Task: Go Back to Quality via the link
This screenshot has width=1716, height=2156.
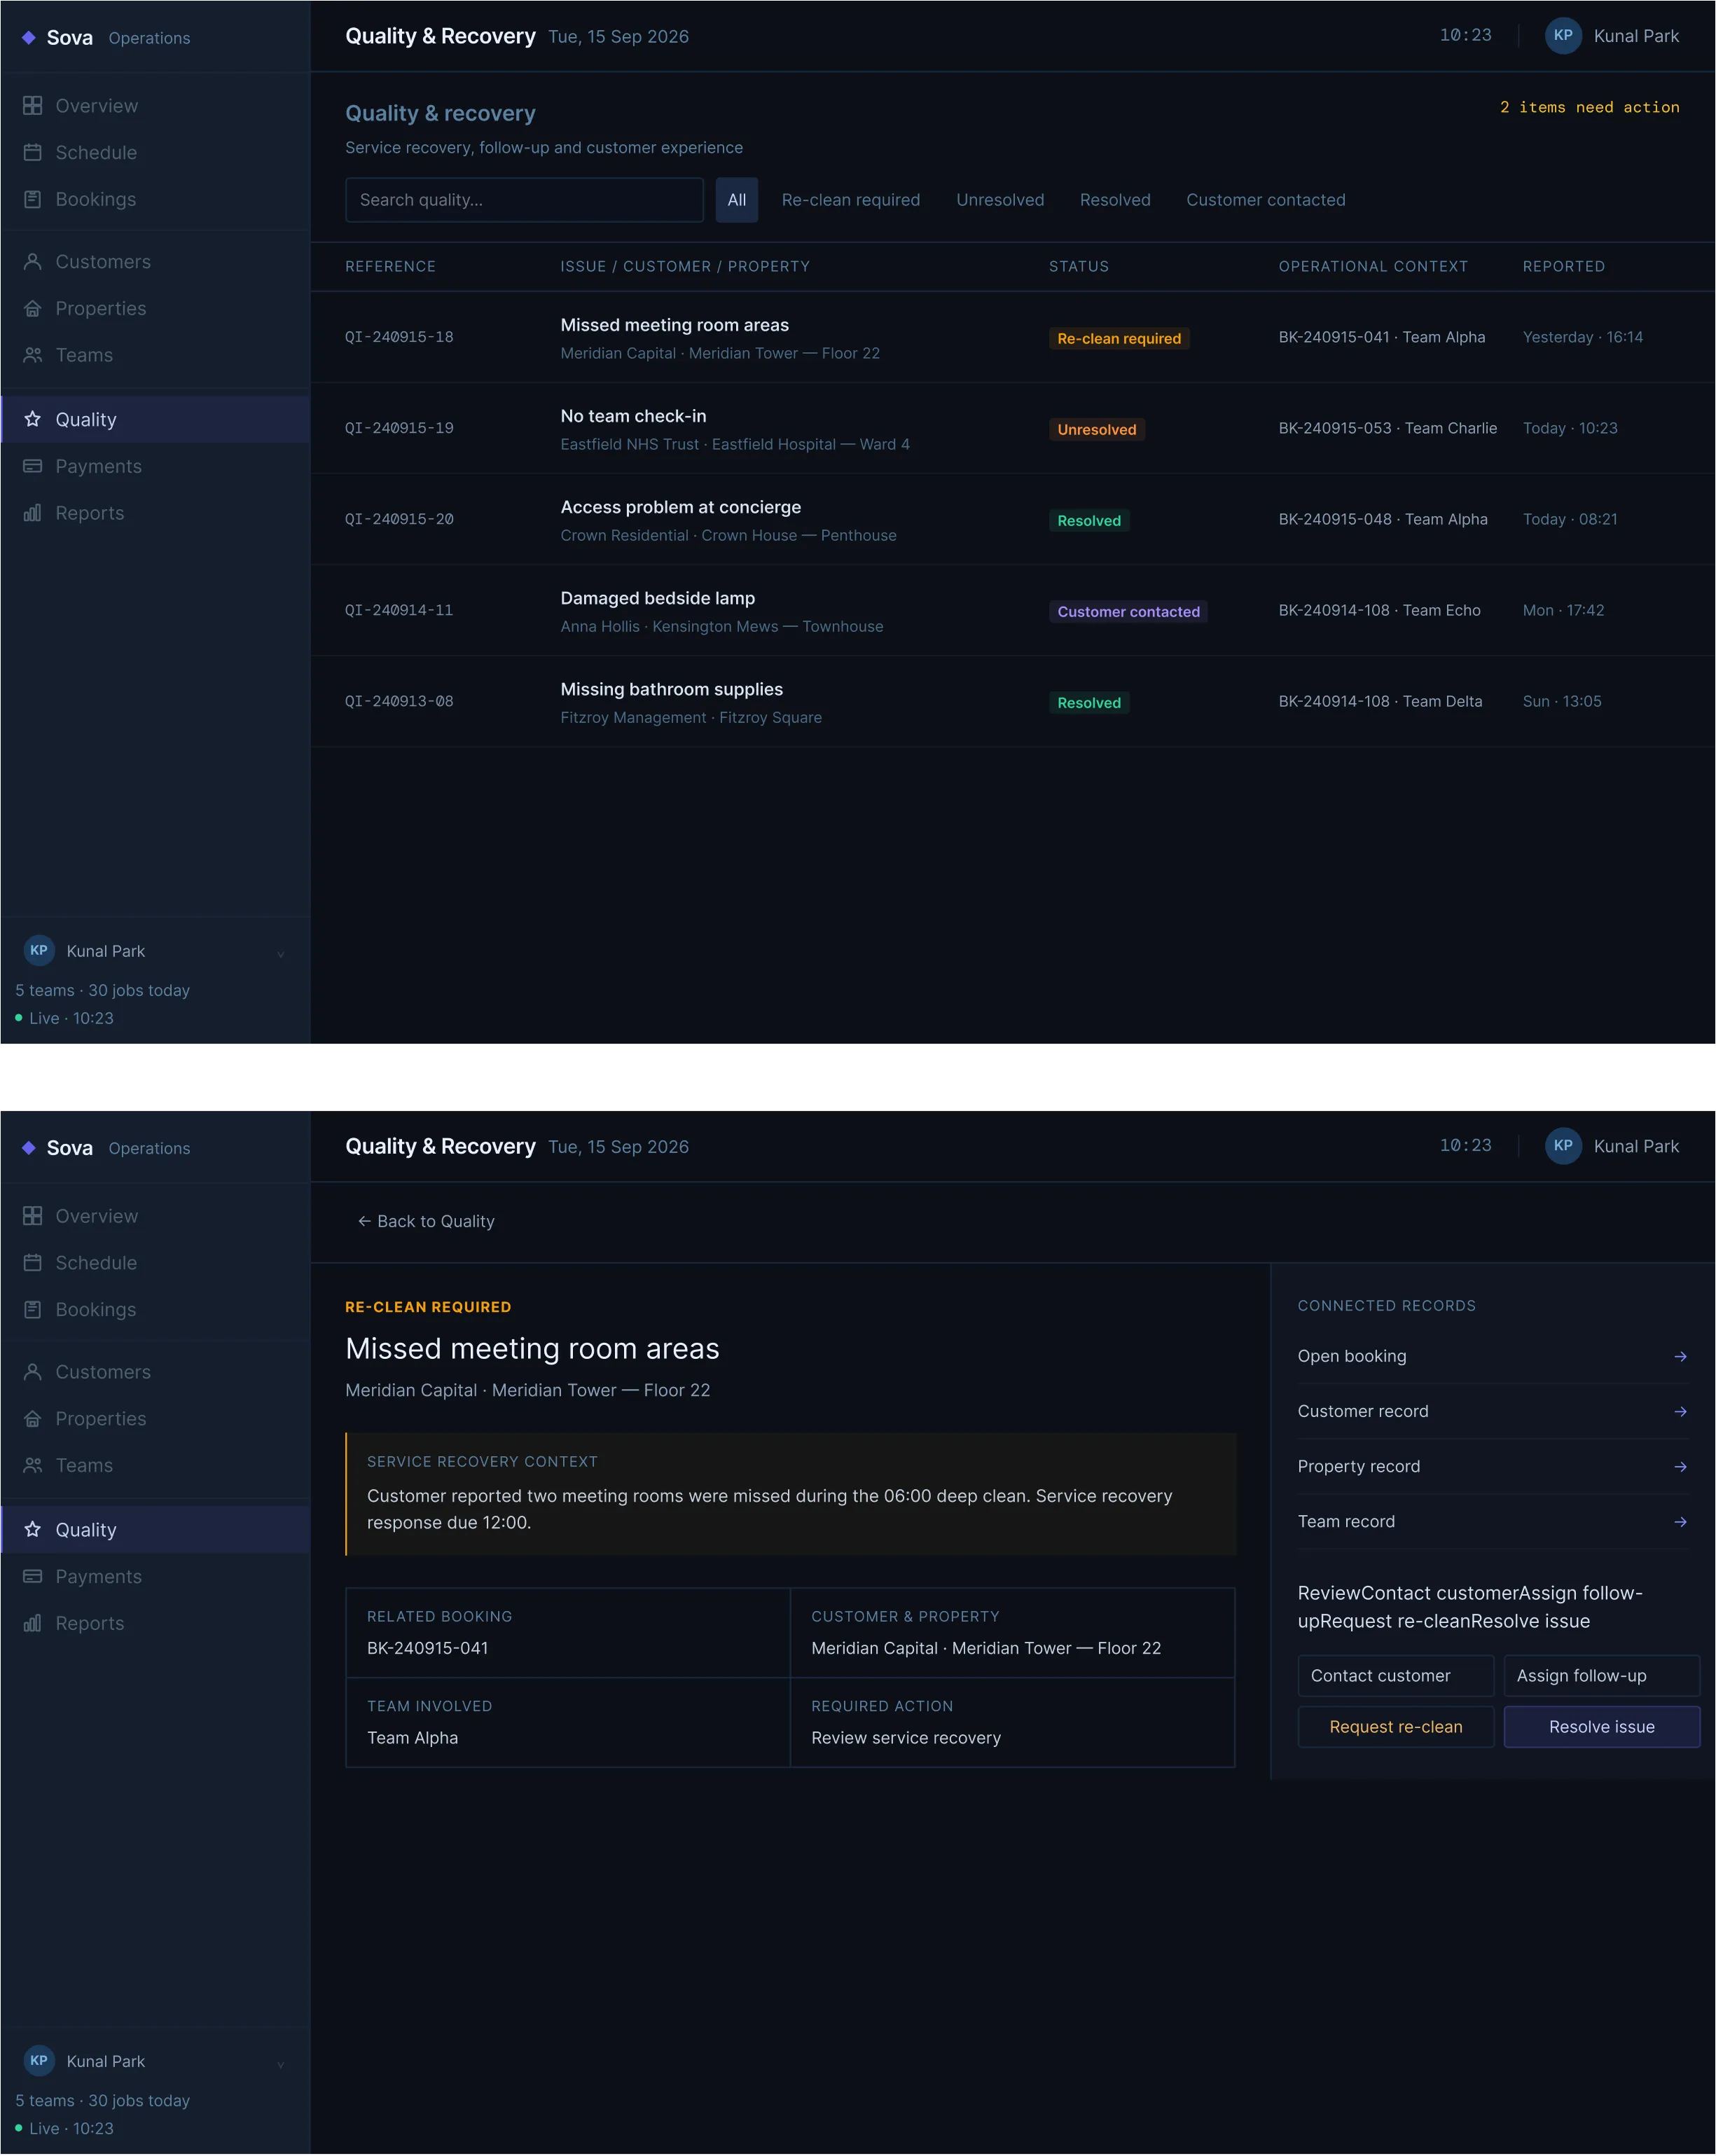Action: tap(426, 1221)
